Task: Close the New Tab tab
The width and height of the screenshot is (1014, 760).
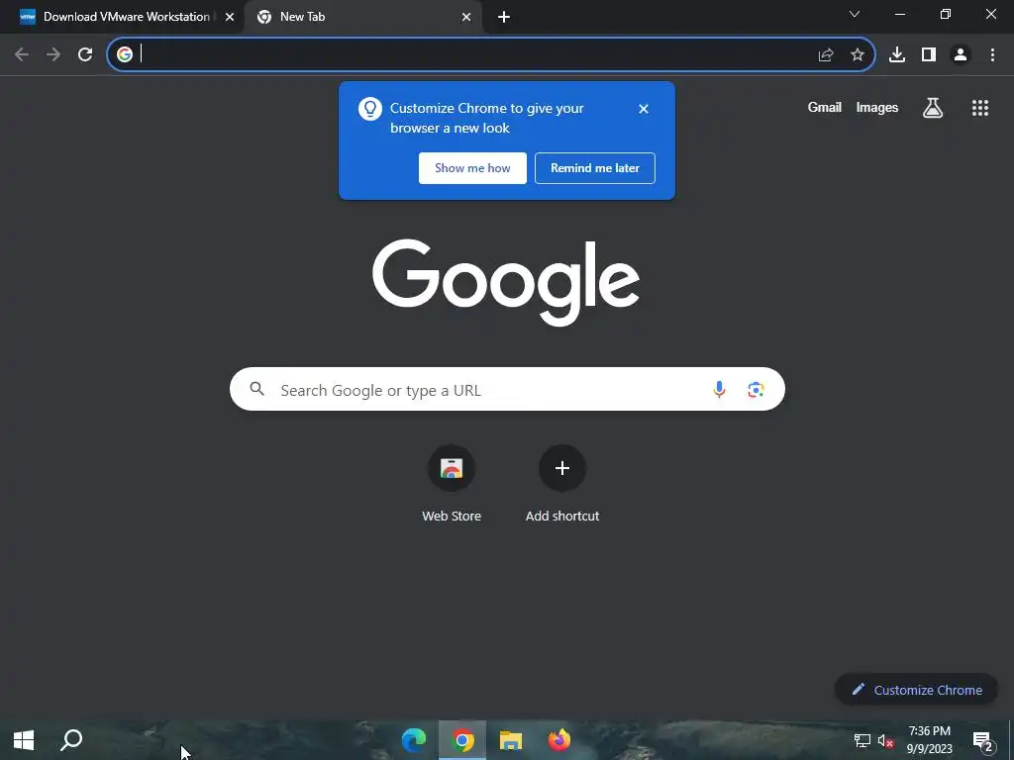Action: (466, 18)
